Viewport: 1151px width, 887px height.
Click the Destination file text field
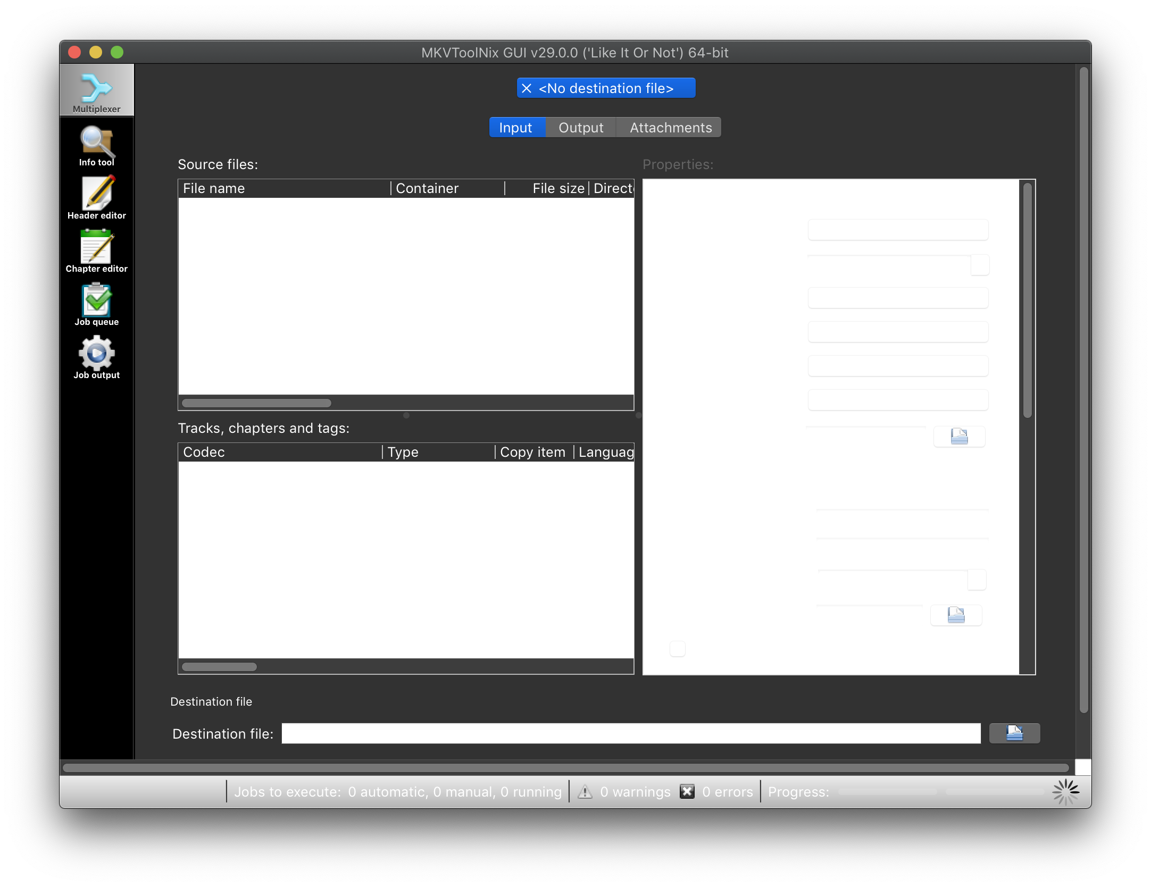[630, 733]
